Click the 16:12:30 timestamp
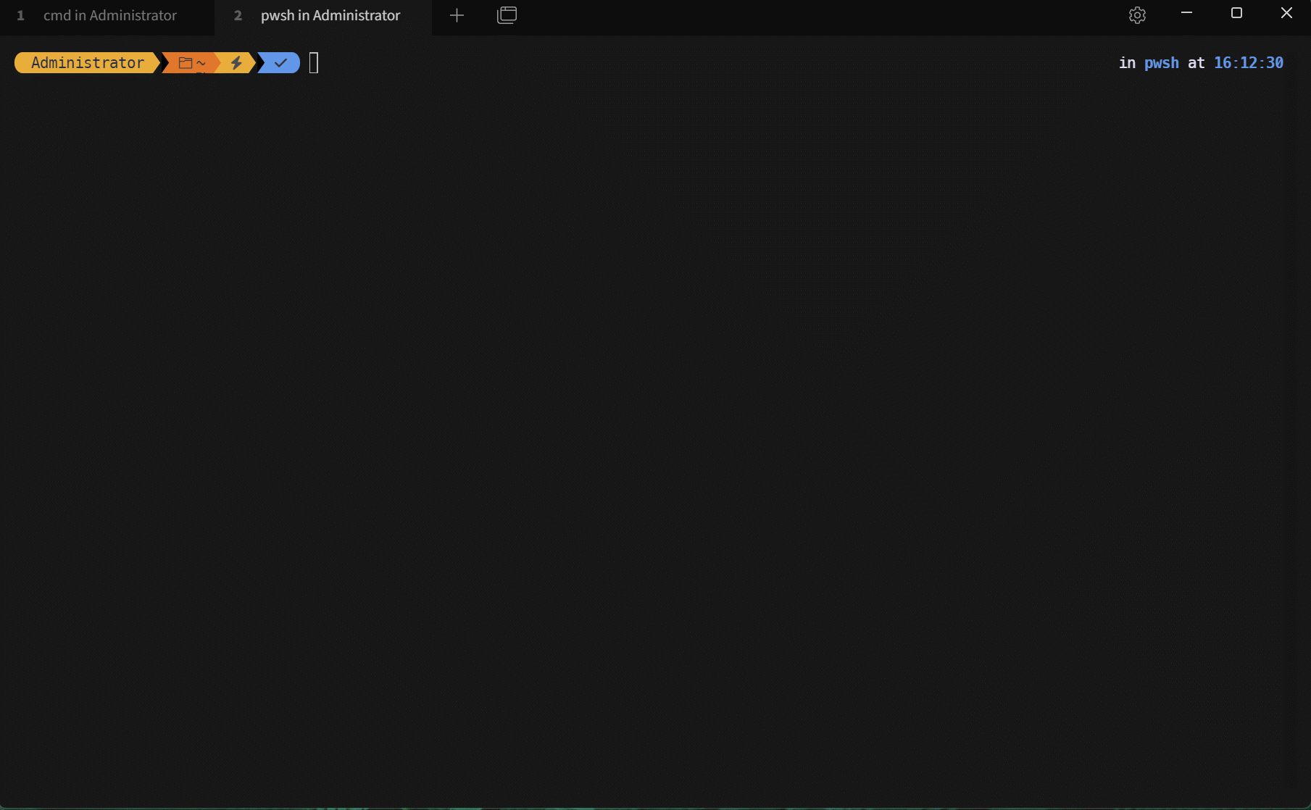This screenshot has height=810, width=1311. 1248,63
